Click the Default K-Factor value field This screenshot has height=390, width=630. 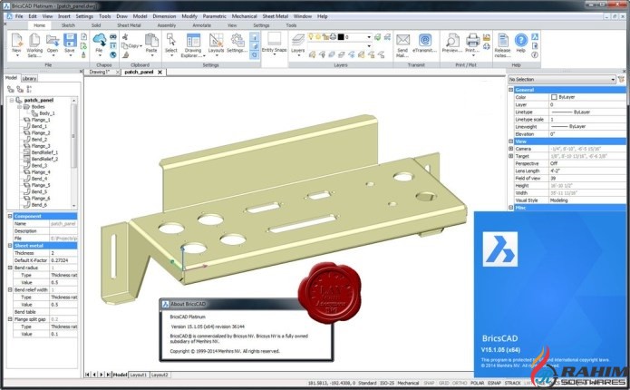[63, 260]
